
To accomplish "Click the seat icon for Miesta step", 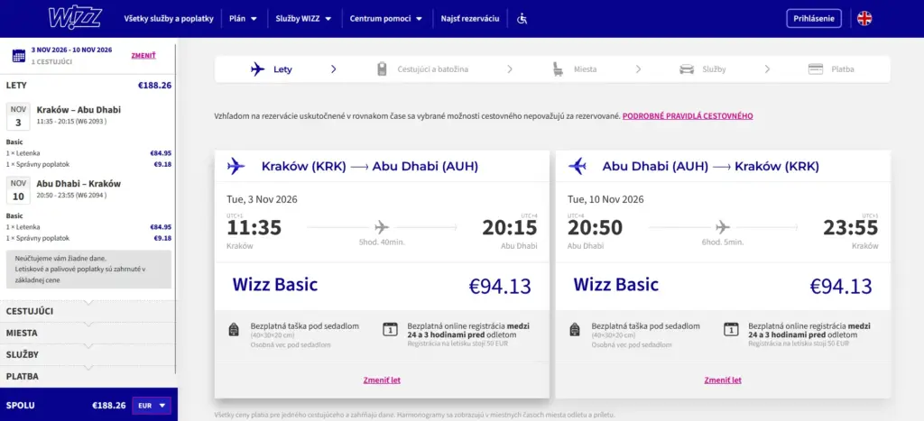I will pyautogui.click(x=557, y=69).
